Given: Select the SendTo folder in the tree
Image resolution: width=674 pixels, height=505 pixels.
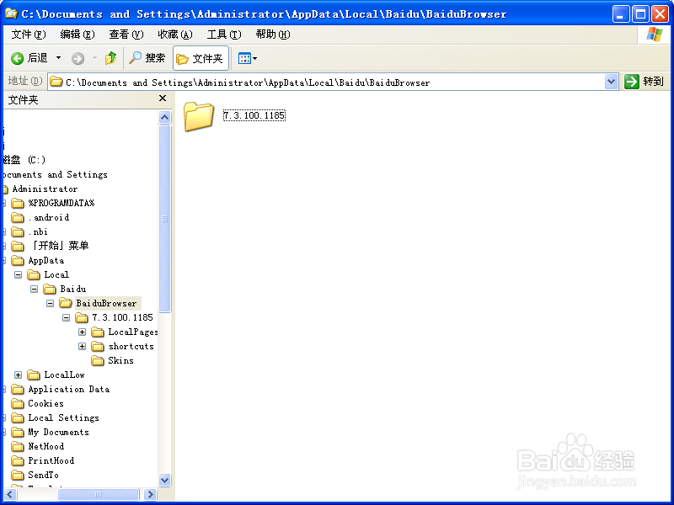Looking at the screenshot, I should click(44, 475).
